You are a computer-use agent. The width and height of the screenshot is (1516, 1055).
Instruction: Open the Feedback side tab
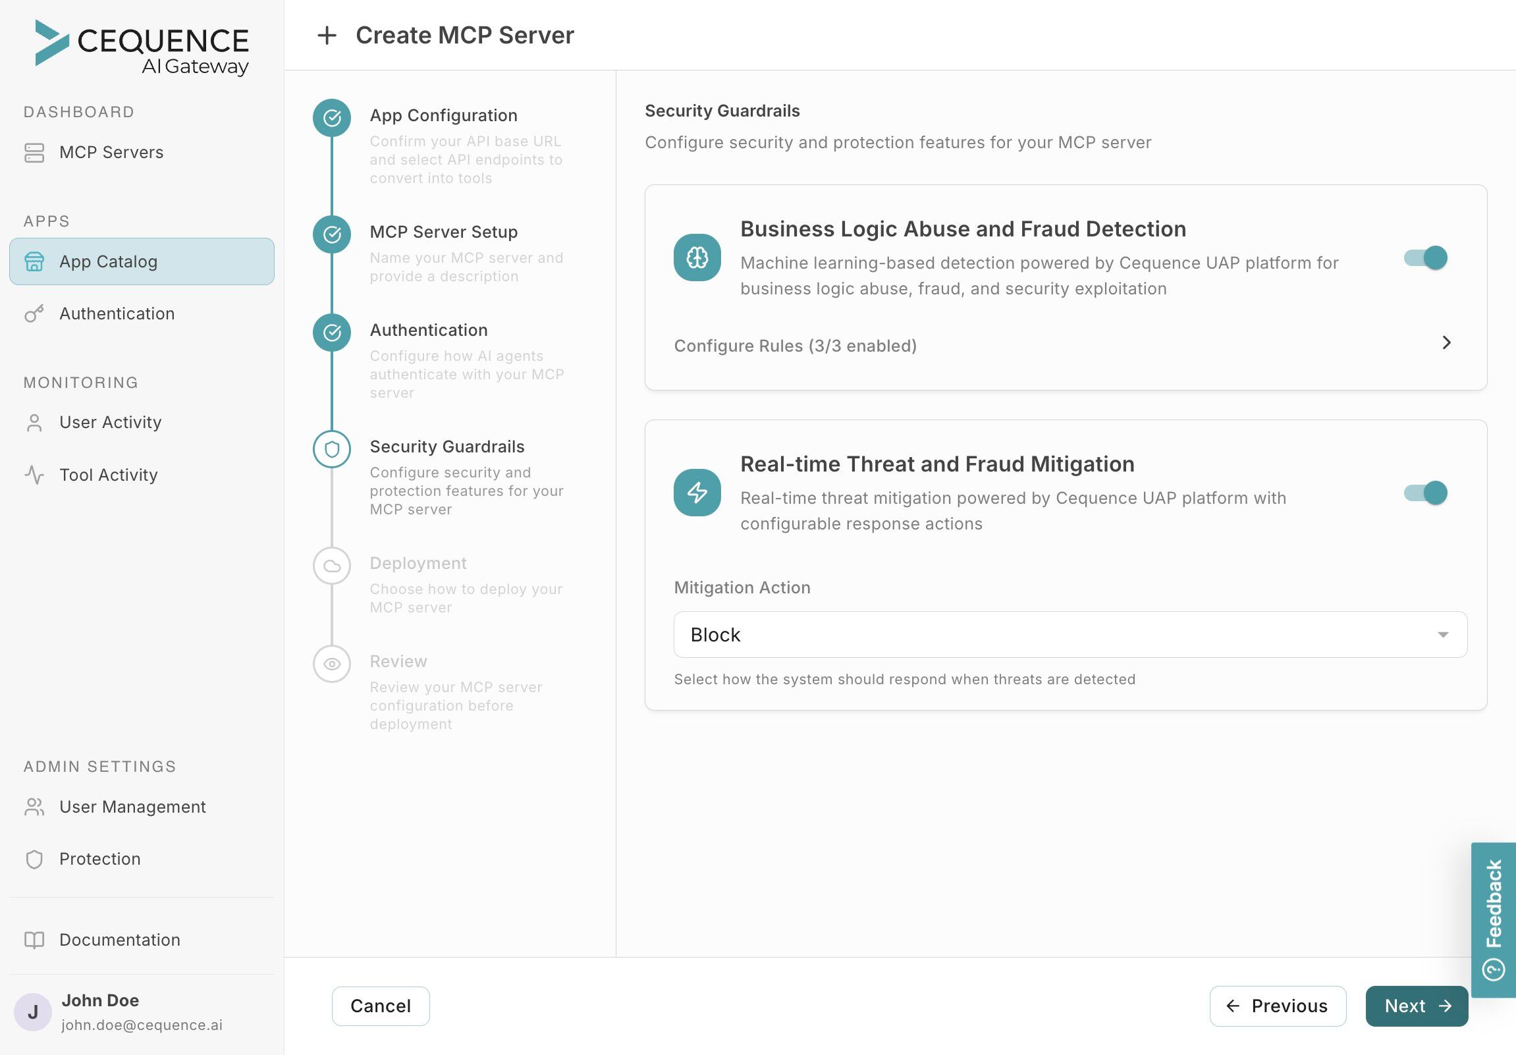pyautogui.click(x=1494, y=919)
